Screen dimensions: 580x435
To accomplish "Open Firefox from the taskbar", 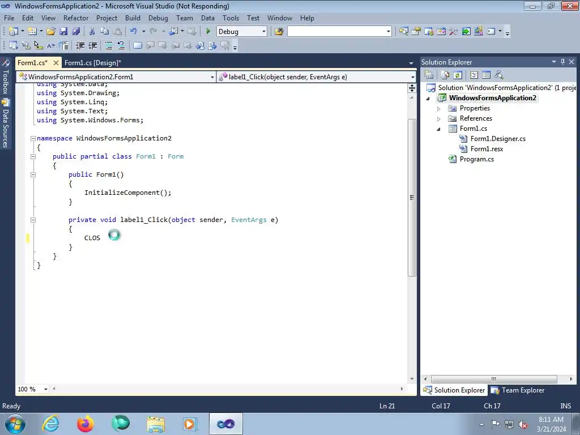I will pyautogui.click(x=85, y=424).
